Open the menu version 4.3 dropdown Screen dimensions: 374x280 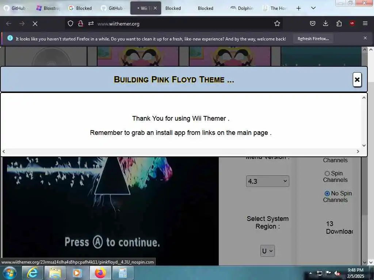(267, 181)
